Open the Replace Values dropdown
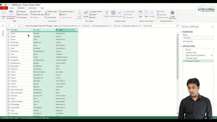Image resolution: width=217 pixels, height=122 pixels. point(52,12)
